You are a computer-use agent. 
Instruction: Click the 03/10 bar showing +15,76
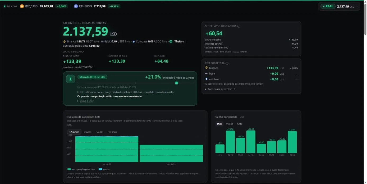pyautogui.click(x=241, y=146)
